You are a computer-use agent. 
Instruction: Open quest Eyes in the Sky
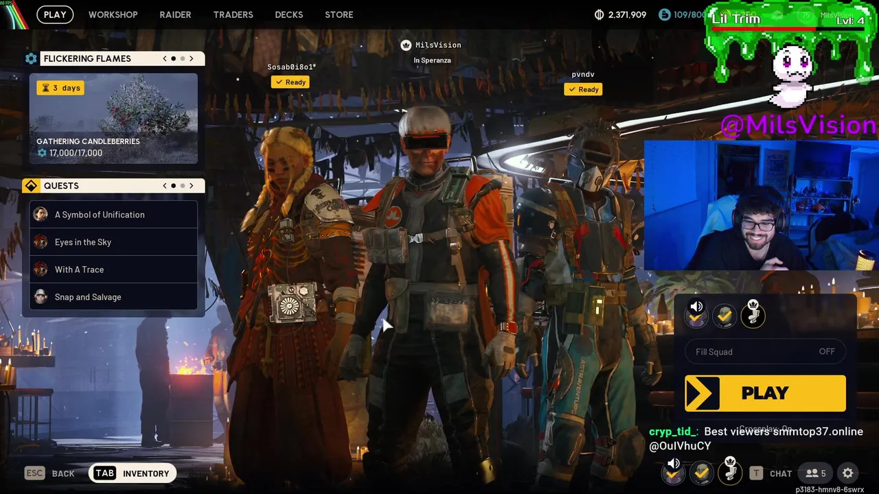pyautogui.click(x=113, y=242)
